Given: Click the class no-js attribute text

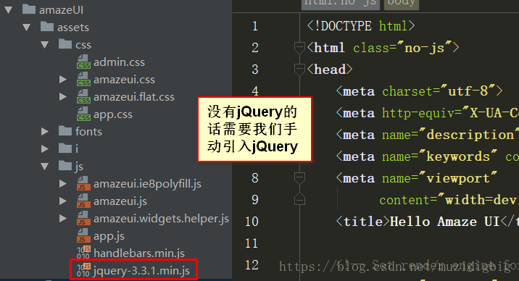Looking at the screenshot, I should pos(403,48).
